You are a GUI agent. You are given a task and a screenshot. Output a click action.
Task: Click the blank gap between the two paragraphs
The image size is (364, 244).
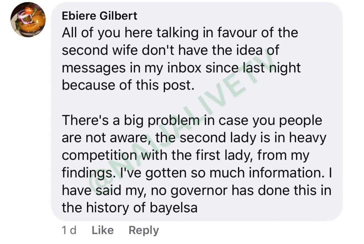197,103
